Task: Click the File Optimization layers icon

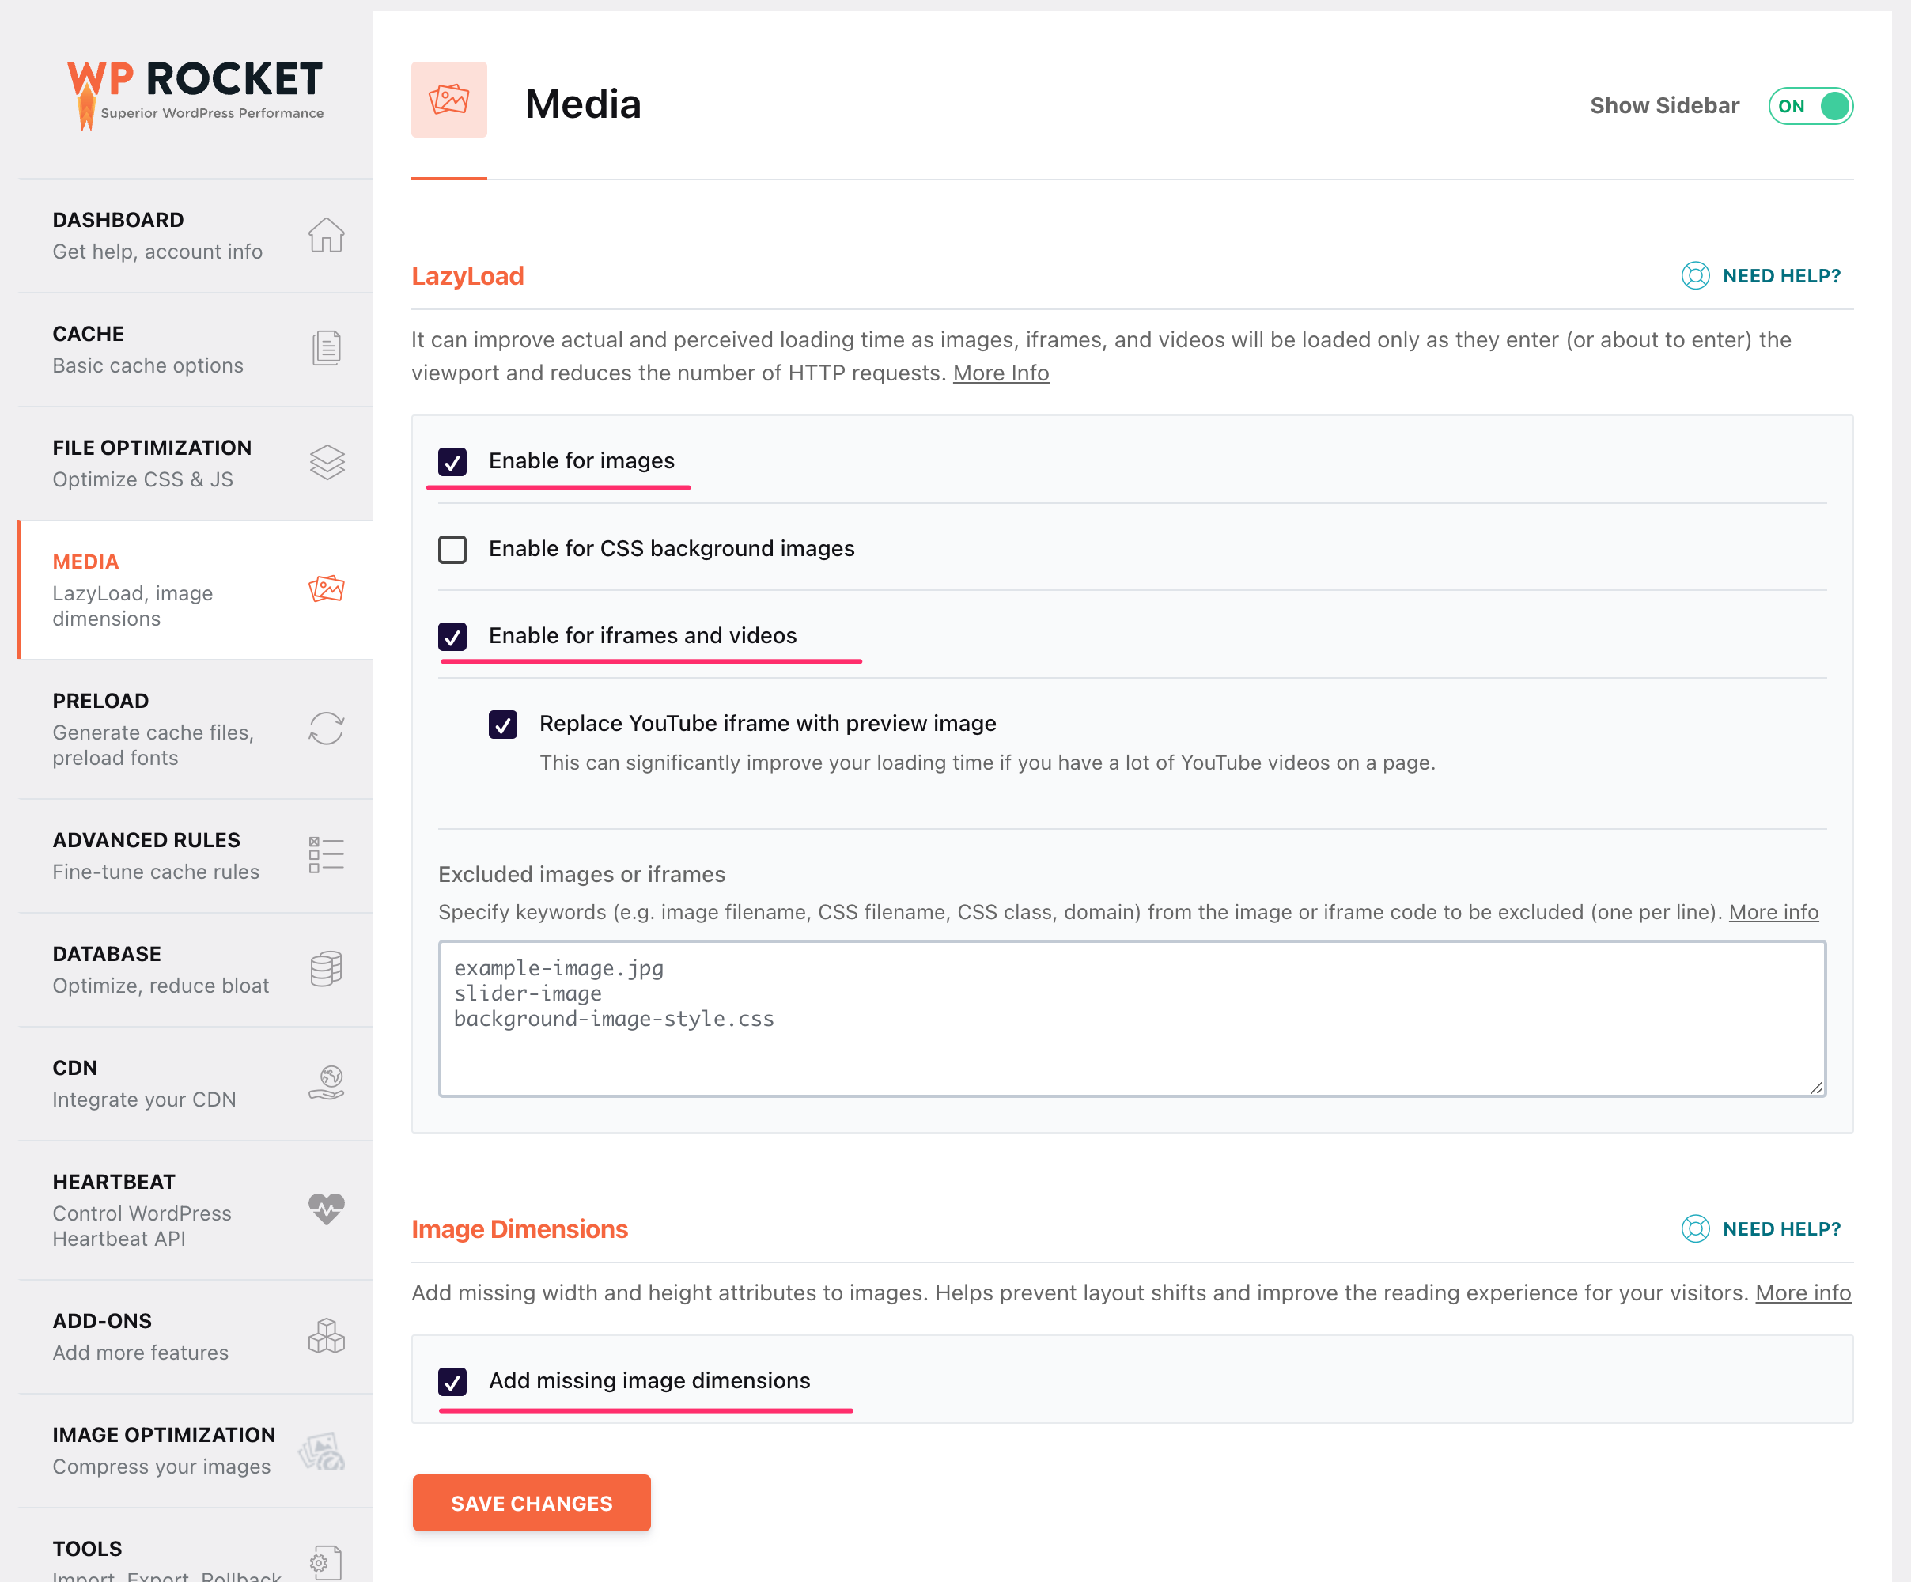Action: [327, 463]
